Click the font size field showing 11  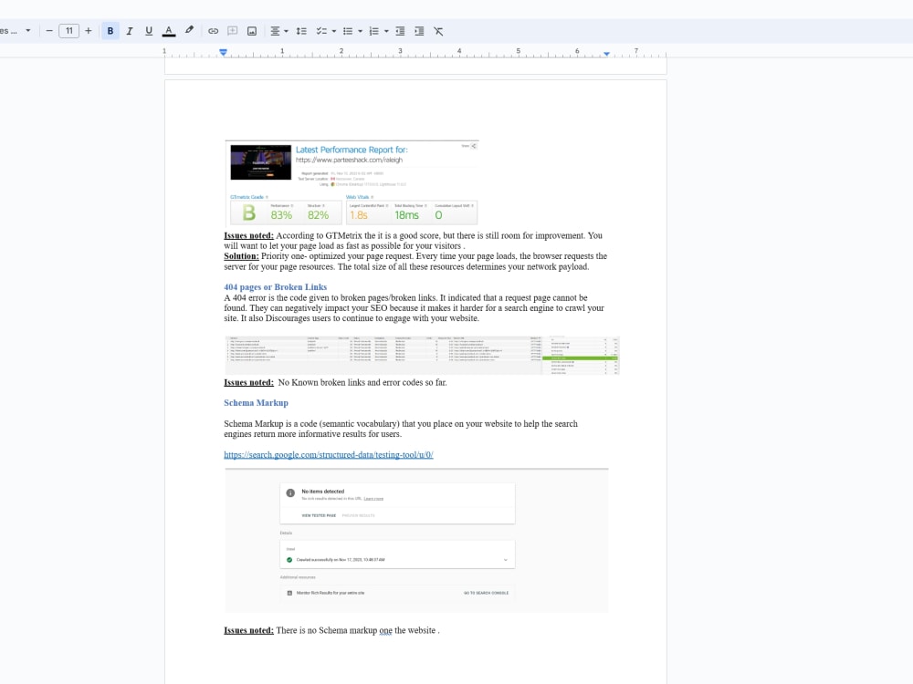[x=68, y=31]
